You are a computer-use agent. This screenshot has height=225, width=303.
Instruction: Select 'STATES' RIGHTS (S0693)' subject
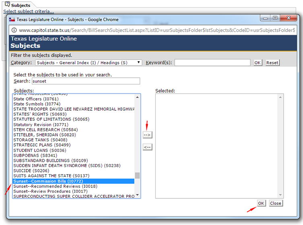73,114
